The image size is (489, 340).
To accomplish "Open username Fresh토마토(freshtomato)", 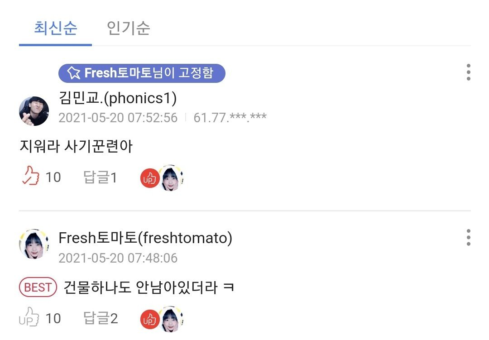I will pos(145,238).
